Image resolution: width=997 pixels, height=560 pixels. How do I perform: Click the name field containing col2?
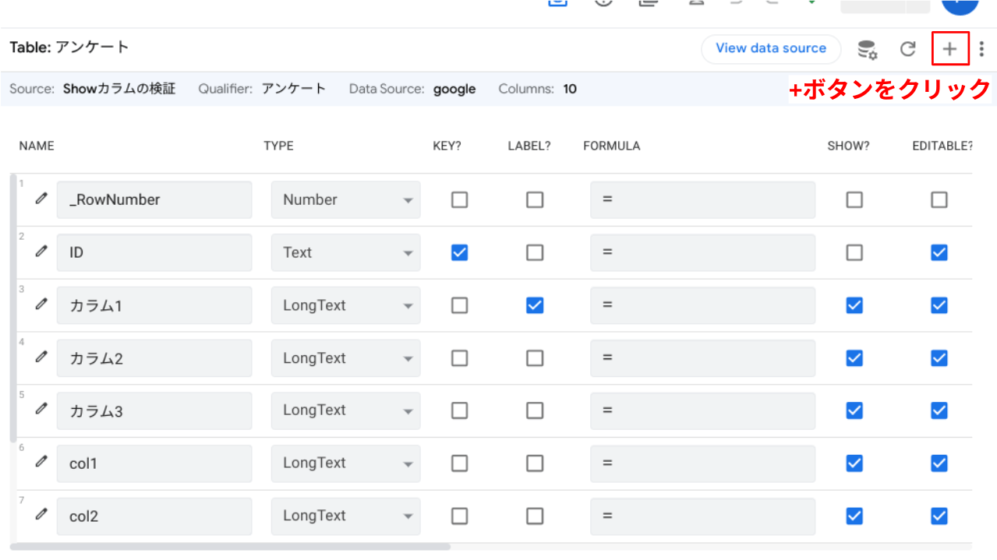[154, 516]
